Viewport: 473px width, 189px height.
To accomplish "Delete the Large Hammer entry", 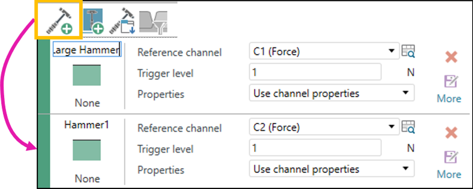I will (451, 57).
